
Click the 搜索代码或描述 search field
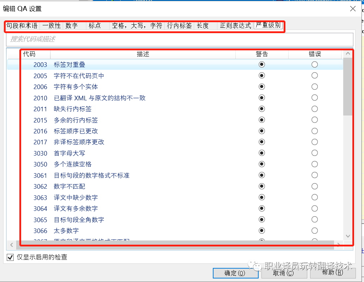[x=180, y=39]
